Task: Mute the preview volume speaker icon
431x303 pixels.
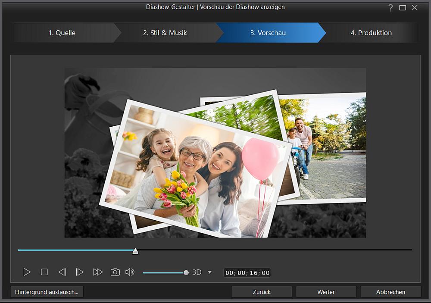Action: click(130, 272)
